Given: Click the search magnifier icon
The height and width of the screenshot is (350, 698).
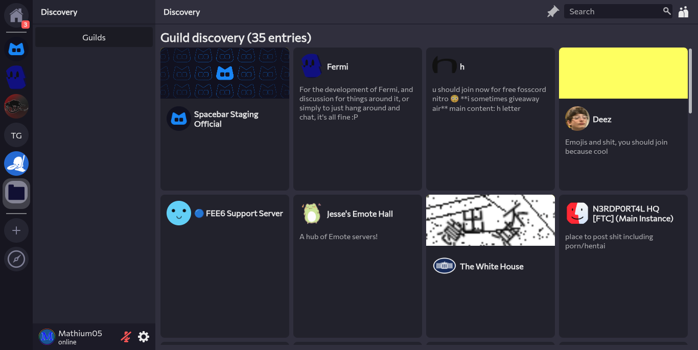Looking at the screenshot, I should pyautogui.click(x=666, y=11).
